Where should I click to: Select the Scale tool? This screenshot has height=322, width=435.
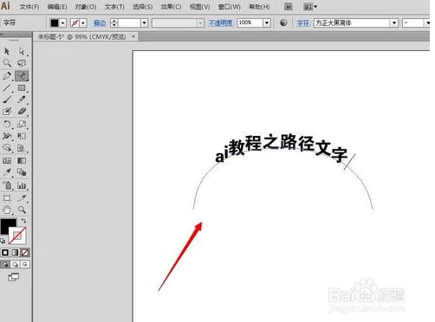(x=22, y=125)
